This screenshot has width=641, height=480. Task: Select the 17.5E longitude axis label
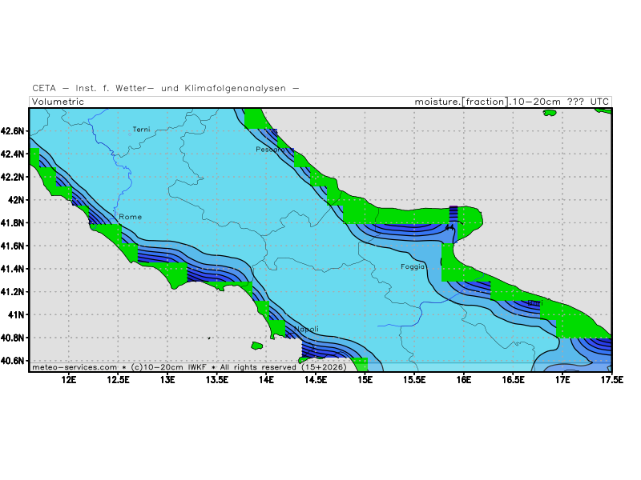(611, 380)
